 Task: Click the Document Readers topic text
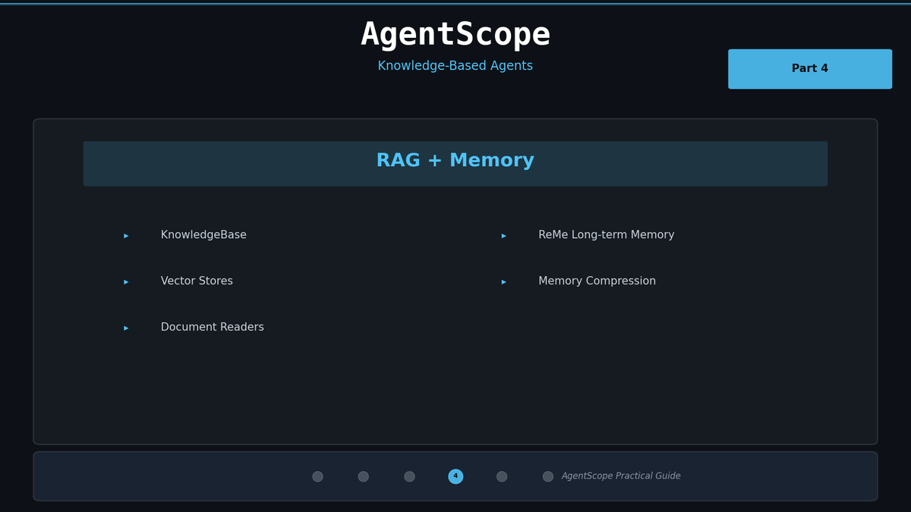click(x=212, y=327)
